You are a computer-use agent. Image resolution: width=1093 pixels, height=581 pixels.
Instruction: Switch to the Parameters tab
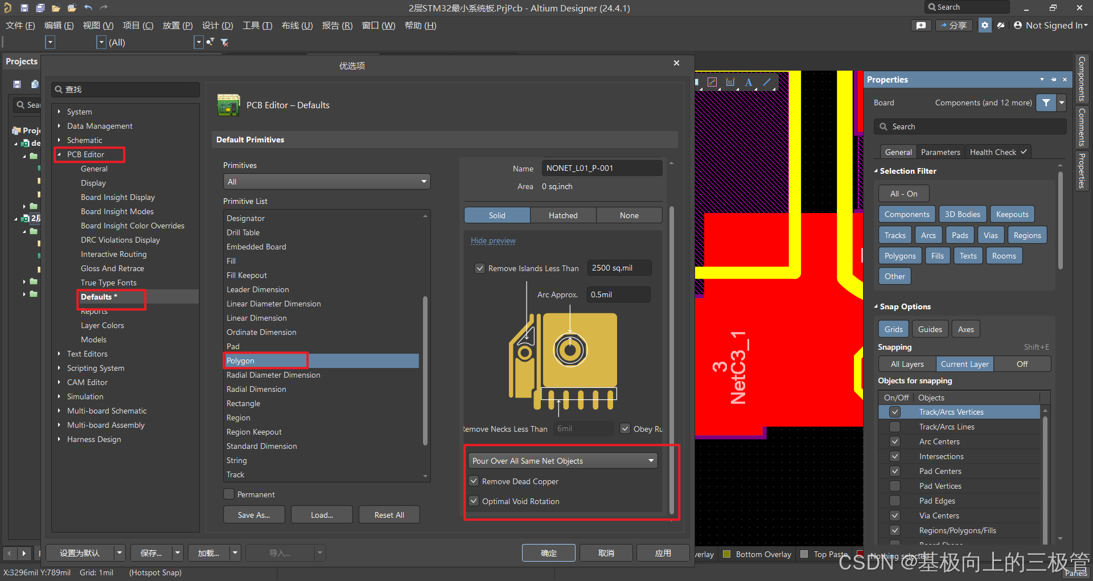940,152
